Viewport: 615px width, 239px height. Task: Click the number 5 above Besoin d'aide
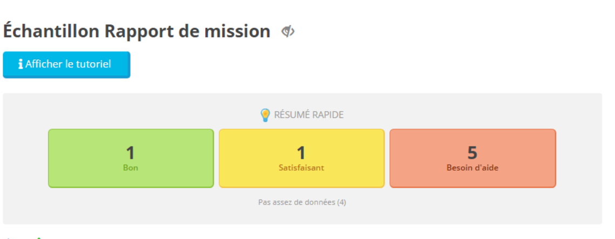472,152
